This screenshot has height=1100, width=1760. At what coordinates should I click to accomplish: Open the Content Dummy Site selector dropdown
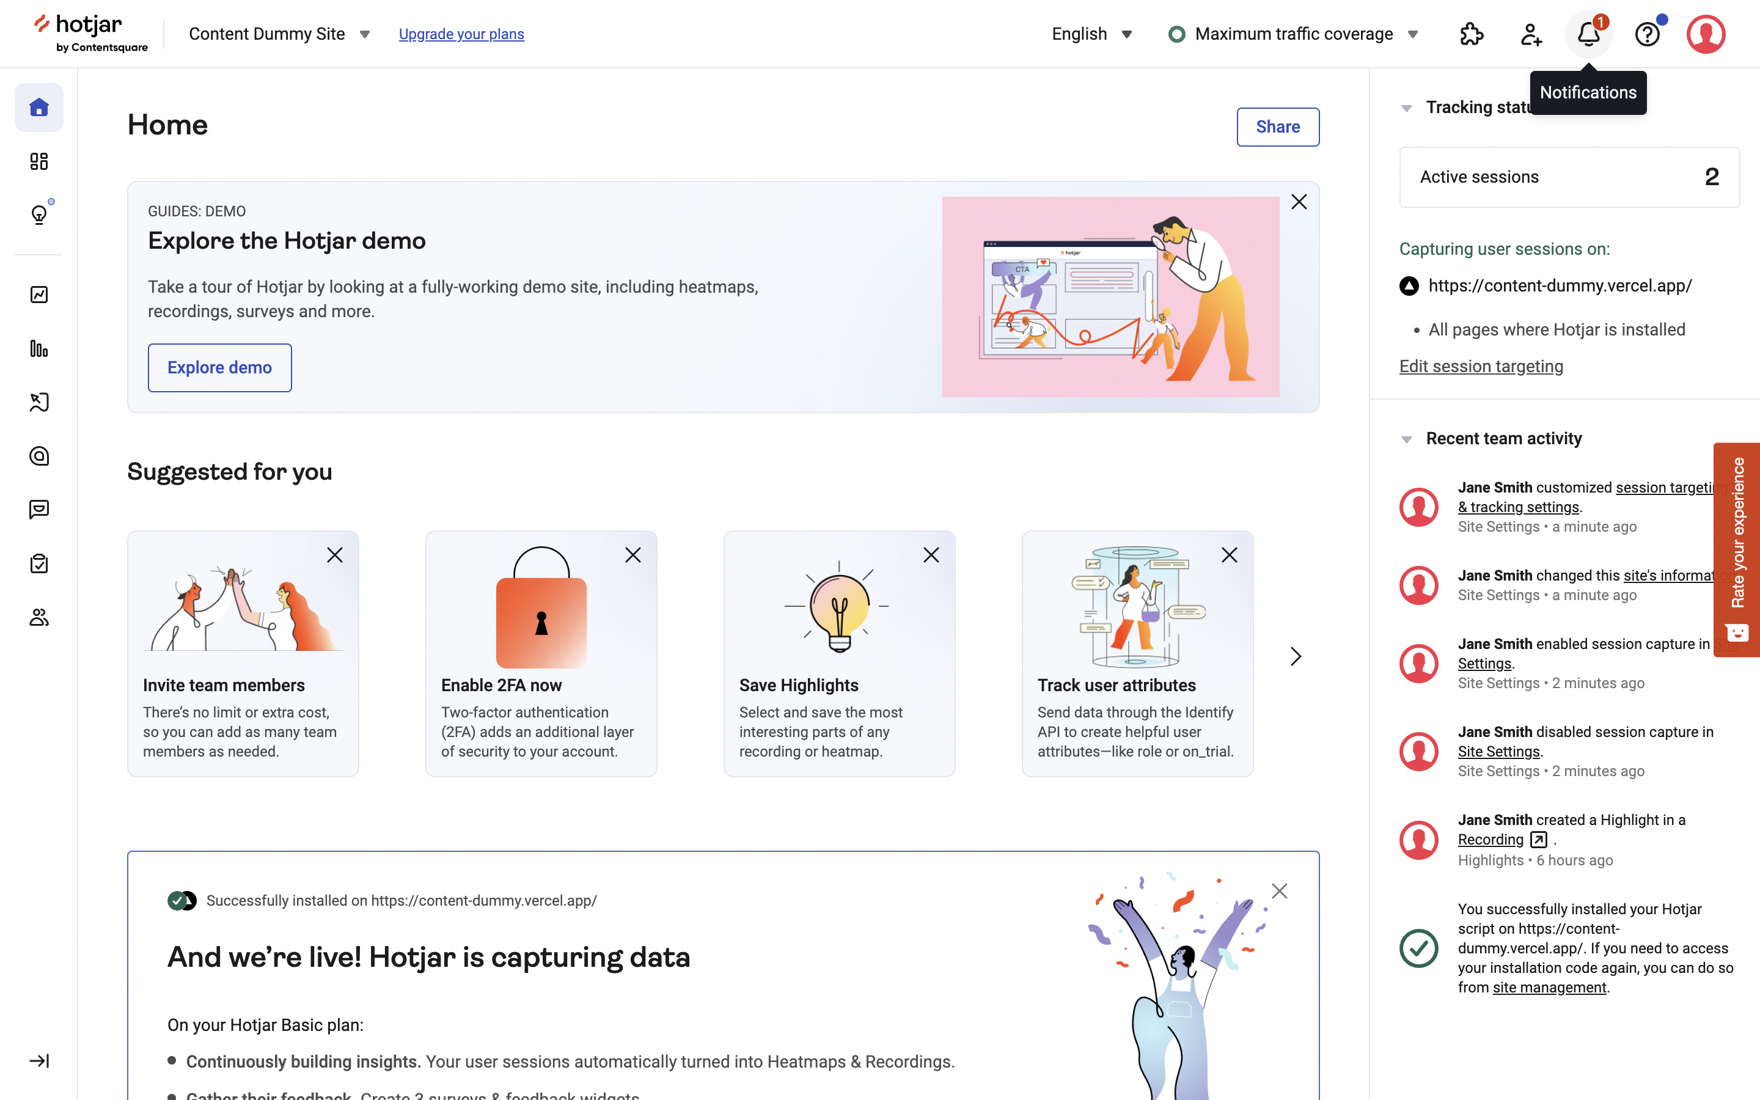point(279,34)
